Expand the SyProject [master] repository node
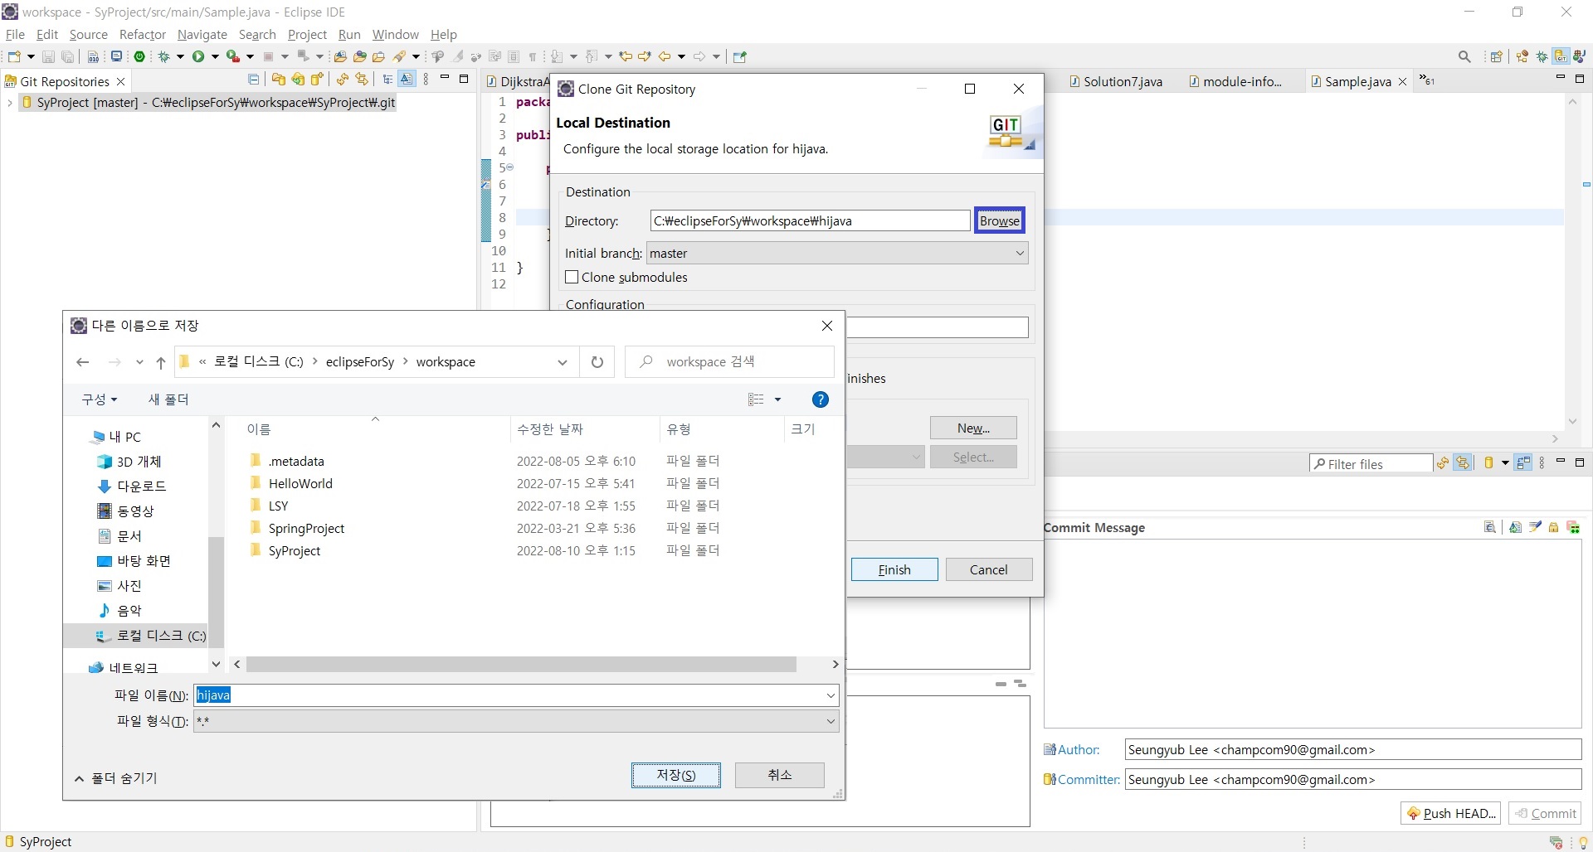 pyautogui.click(x=9, y=103)
